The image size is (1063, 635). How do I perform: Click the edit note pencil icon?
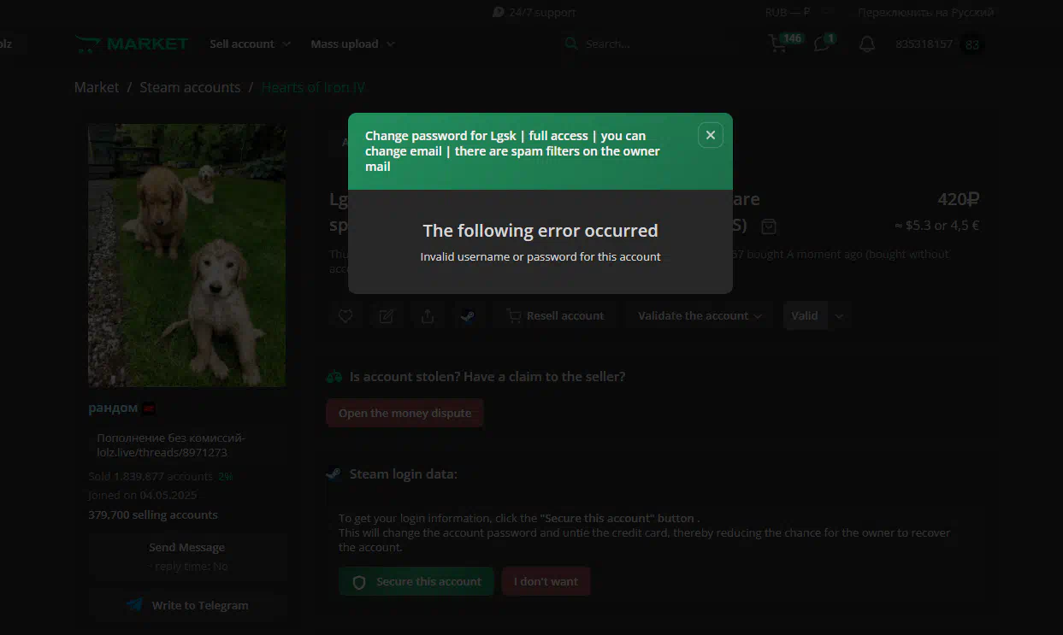(387, 316)
